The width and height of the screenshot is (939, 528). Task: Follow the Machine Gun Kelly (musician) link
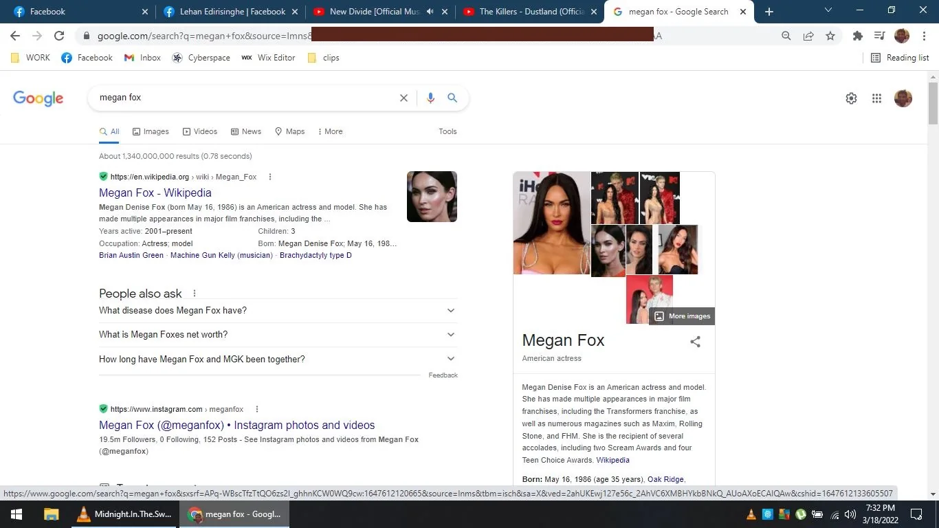[221, 255]
